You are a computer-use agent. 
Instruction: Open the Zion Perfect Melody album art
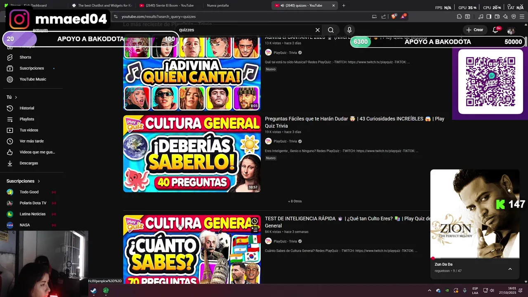tap(475, 214)
